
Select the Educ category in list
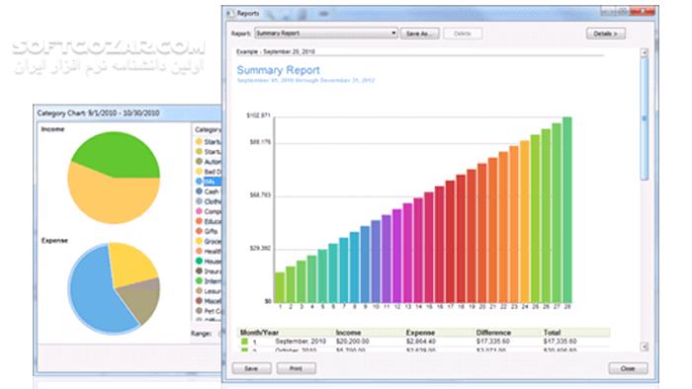208,221
